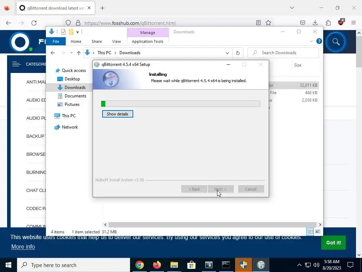This screenshot has width=362, height=272.
Task: Bookmark this page with star icon
Action: [268, 23]
